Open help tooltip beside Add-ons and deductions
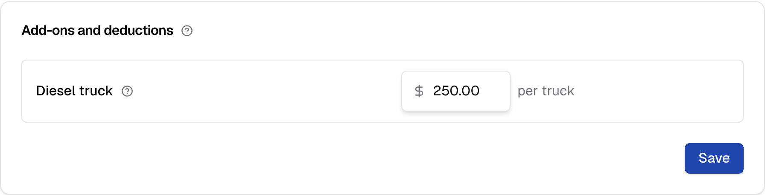Screen dimensions: 765x195 pyautogui.click(x=187, y=31)
